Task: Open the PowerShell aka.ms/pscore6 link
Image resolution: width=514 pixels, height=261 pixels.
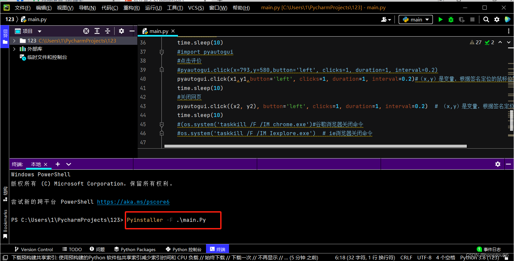Action: (133, 202)
